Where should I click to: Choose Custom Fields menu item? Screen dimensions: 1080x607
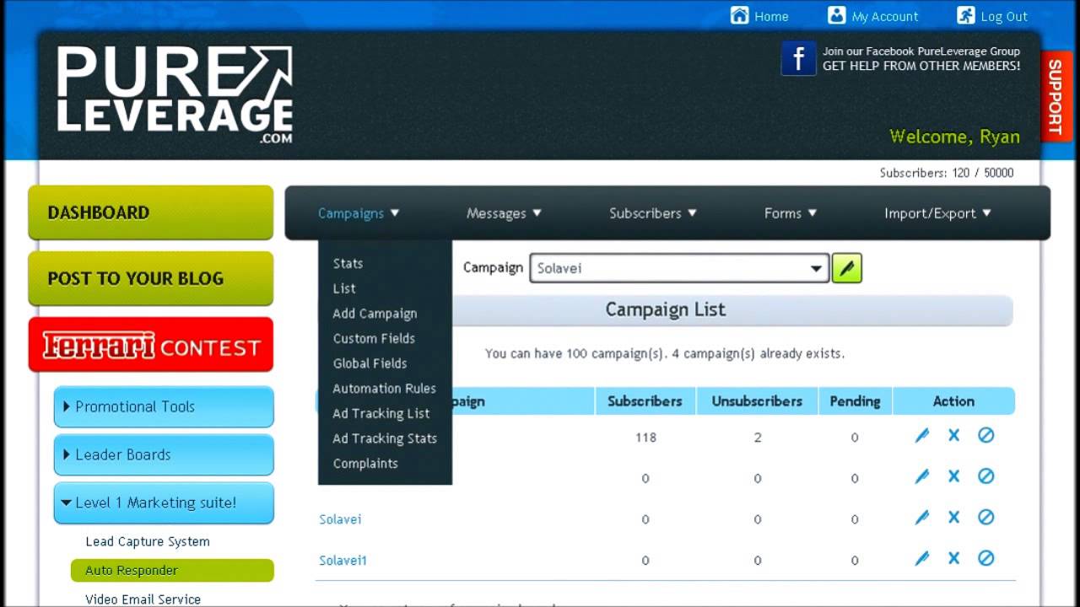coord(374,338)
